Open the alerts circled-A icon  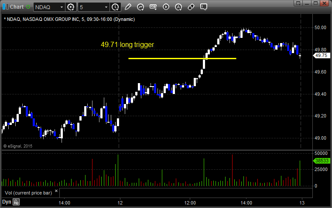178,7
